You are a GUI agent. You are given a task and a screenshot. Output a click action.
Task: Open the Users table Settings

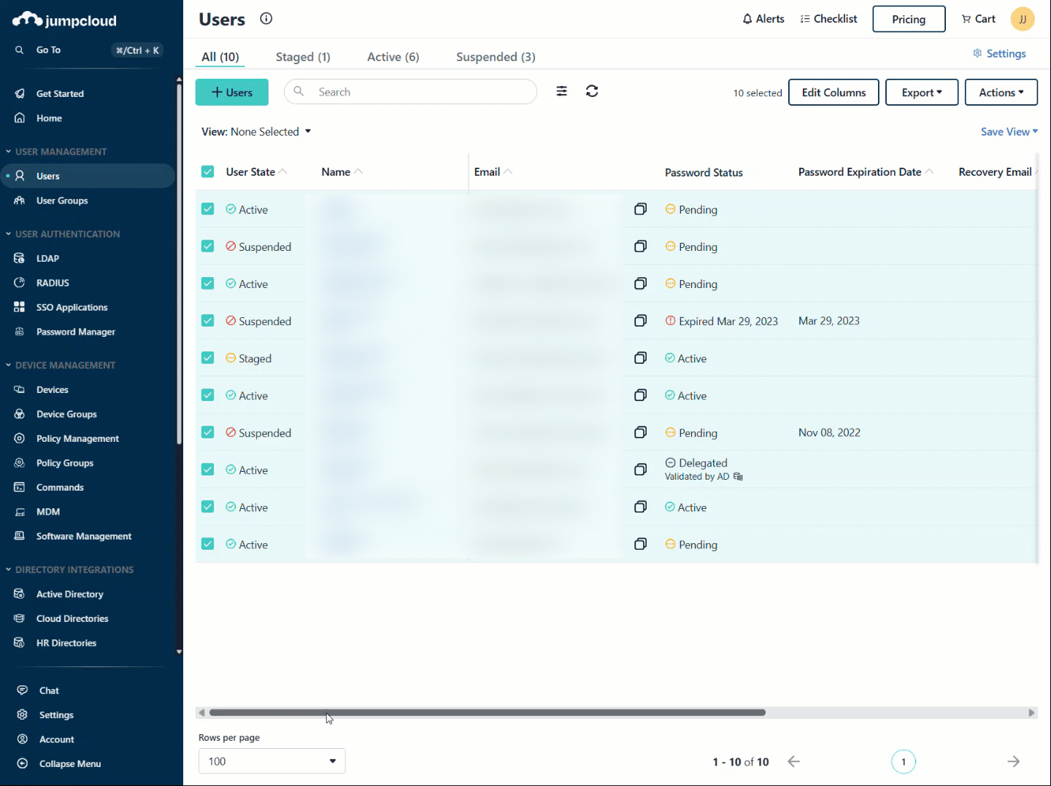pos(999,53)
